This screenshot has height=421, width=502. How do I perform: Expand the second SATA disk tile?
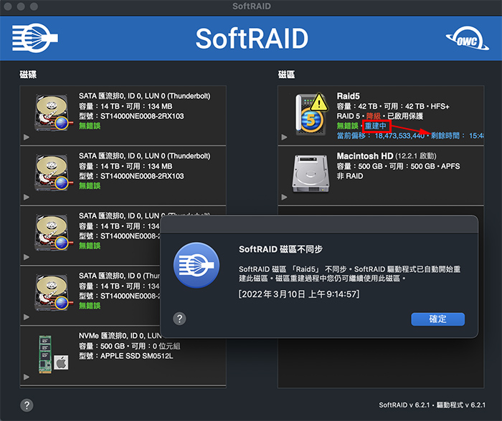(27, 197)
